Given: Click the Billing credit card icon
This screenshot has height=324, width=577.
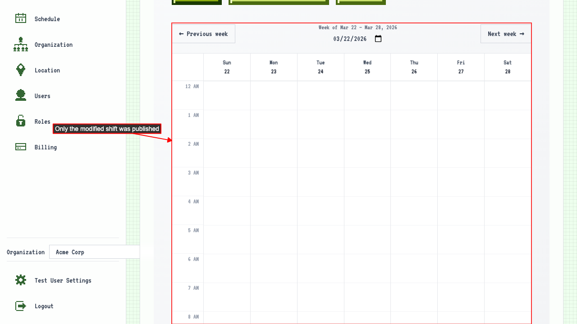Looking at the screenshot, I should (x=21, y=147).
